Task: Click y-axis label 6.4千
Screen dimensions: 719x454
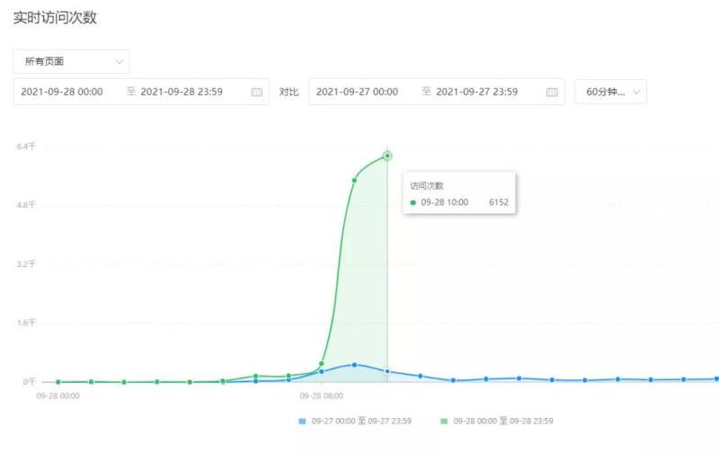Action: point(26,147)
